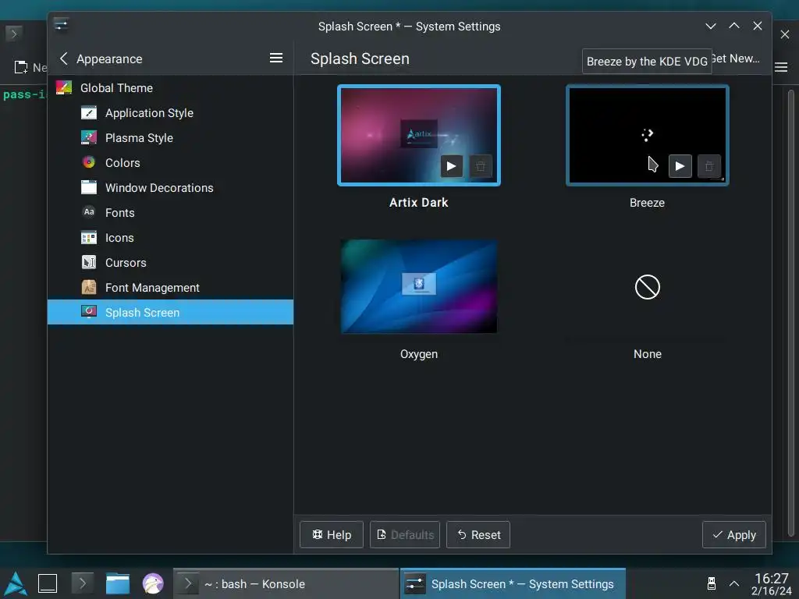Open Konsole window hamburger menu
Image resolution: width=799 pixels, height=599 pixels.
point(781,67)
